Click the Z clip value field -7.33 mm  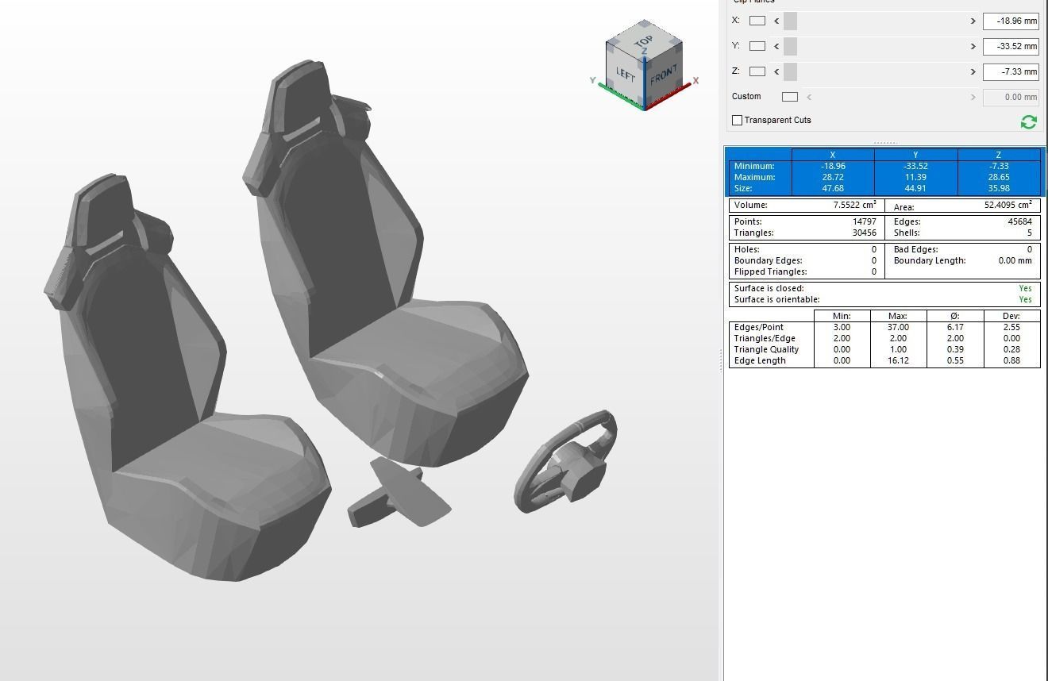click(1011, 72)
